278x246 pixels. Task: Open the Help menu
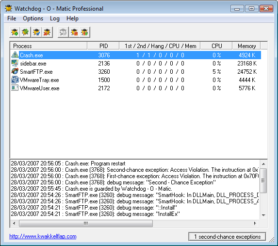[72, 18]
